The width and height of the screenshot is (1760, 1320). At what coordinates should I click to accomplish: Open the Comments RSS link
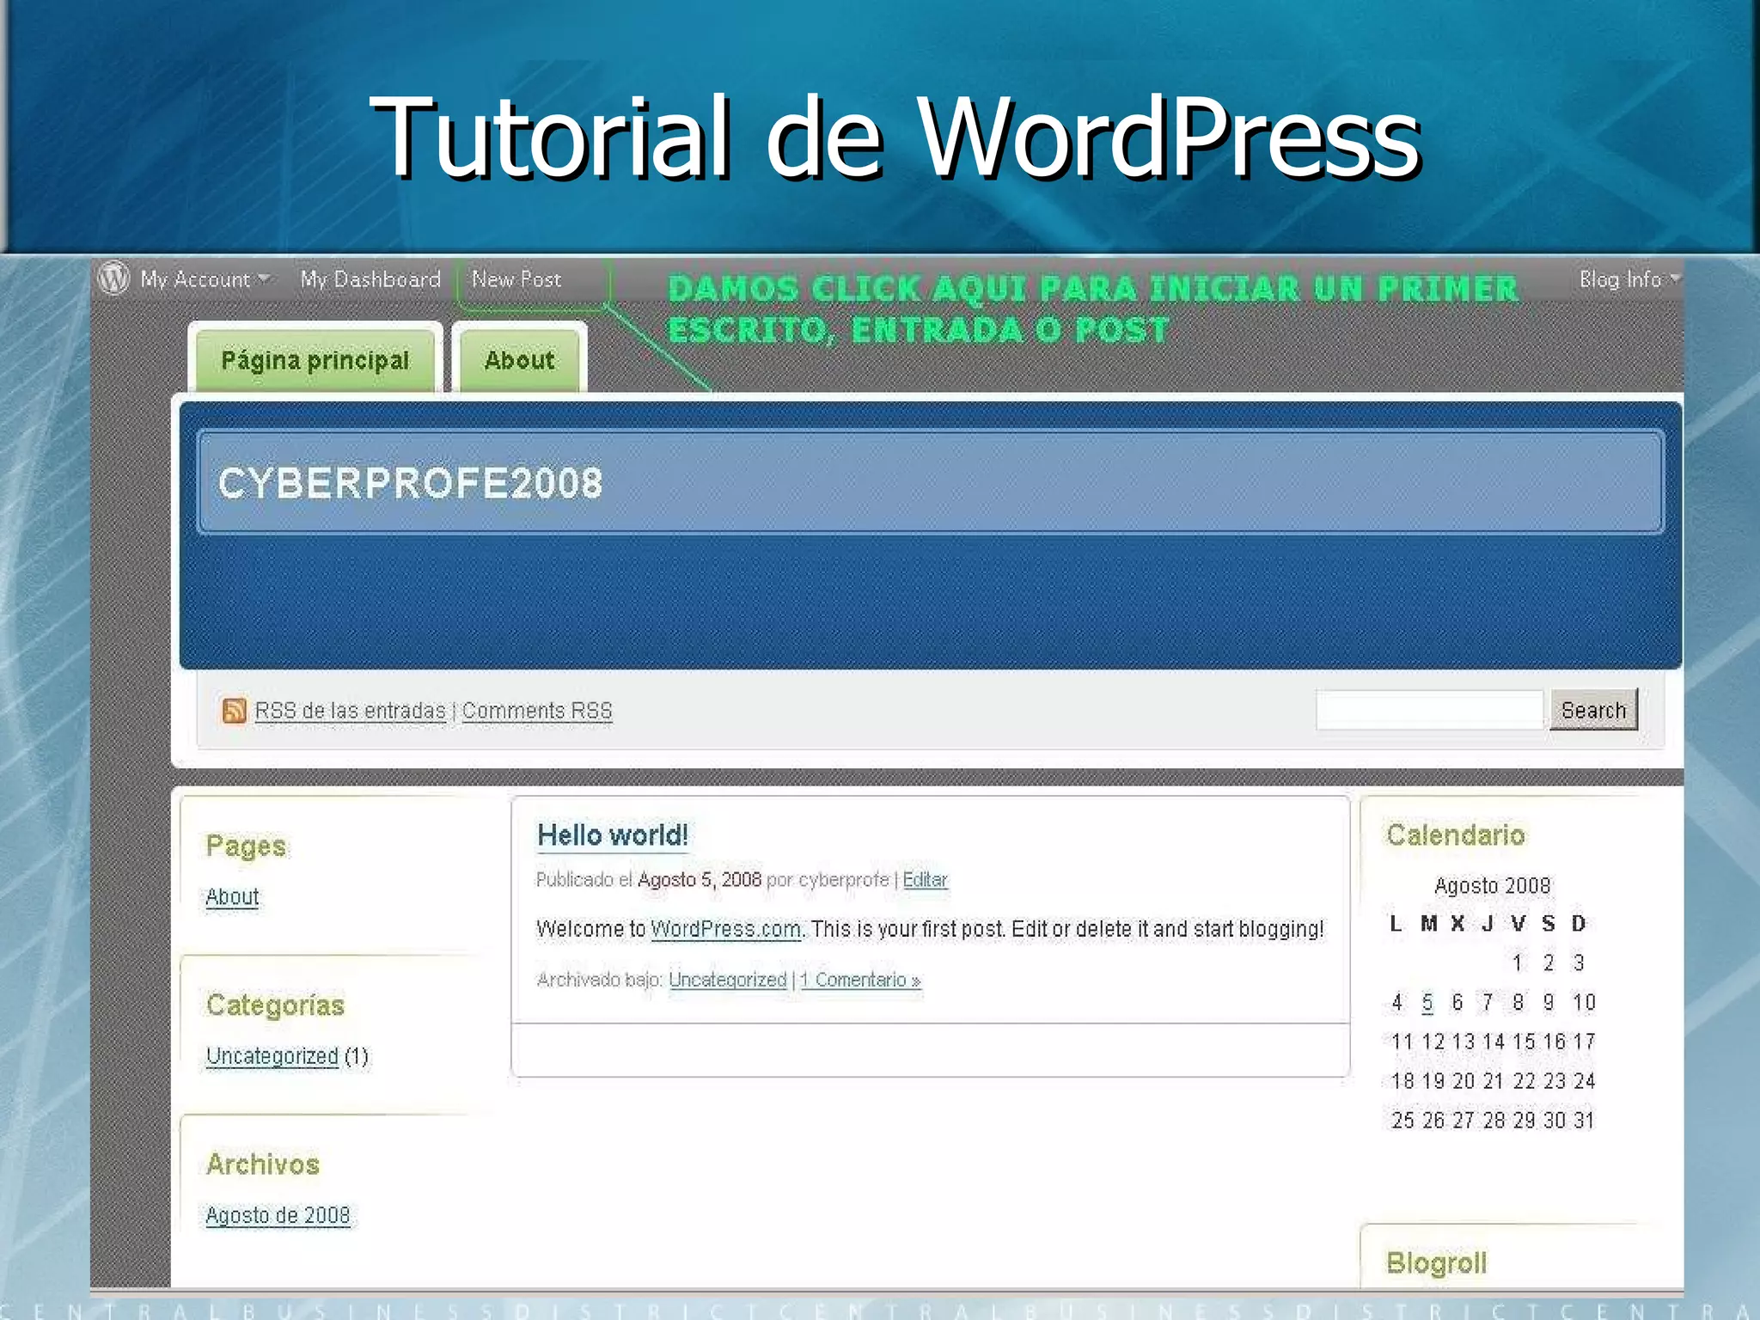coord(537,711)
